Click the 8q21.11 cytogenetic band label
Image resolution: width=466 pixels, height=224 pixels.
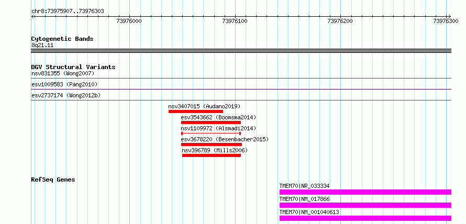click(42, 46)
